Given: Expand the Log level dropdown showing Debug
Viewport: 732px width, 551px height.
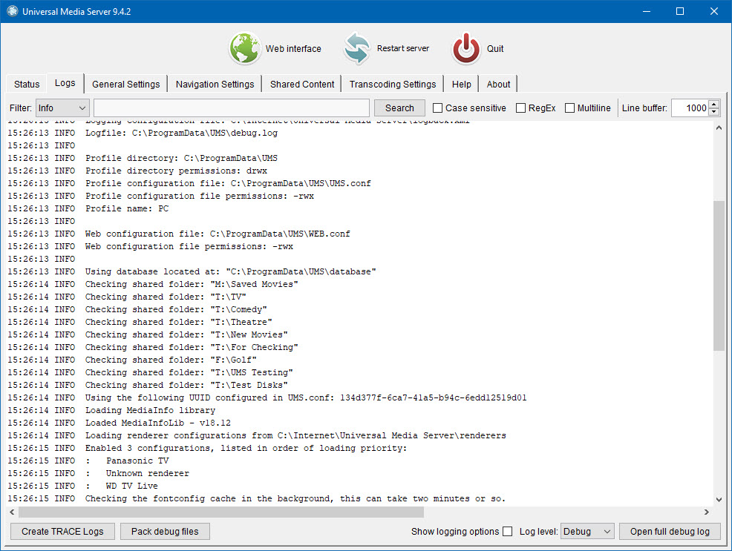Looking at the screenshot, I should click(587, 532).
